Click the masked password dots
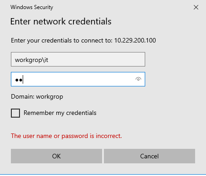206x176 pixels. click(19, 80)
